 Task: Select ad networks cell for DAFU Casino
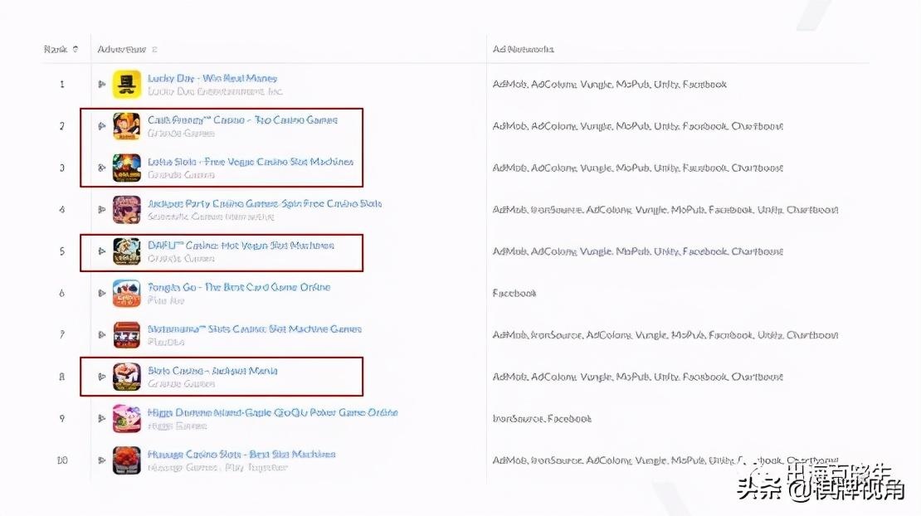637,251
